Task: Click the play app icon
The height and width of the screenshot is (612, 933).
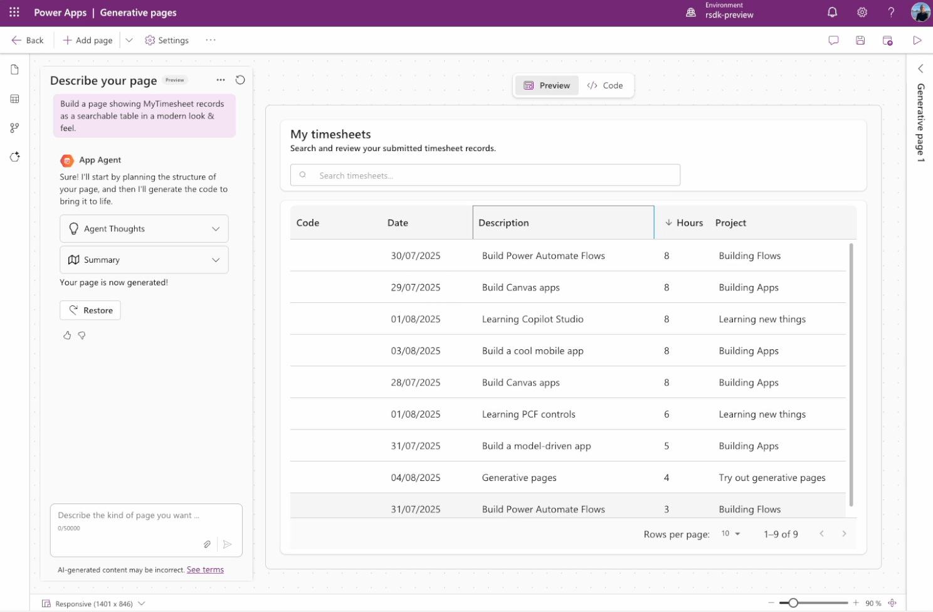Action: tap(917, 41)
